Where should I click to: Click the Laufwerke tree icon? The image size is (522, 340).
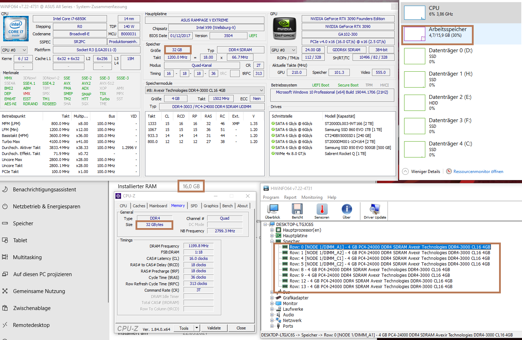(x=278, y=309)
